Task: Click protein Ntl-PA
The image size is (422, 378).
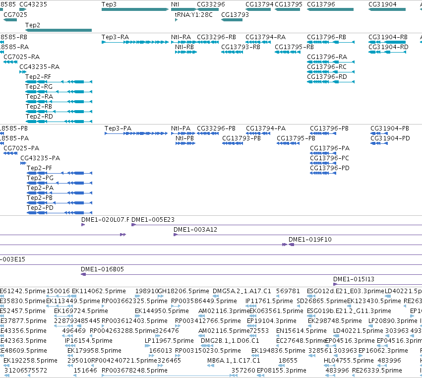Action: point(183,133)
